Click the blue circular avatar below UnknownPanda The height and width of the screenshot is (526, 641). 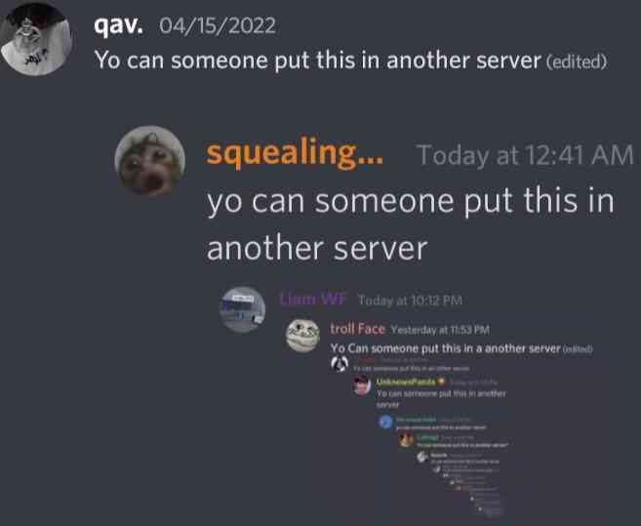tap(385, 422)
